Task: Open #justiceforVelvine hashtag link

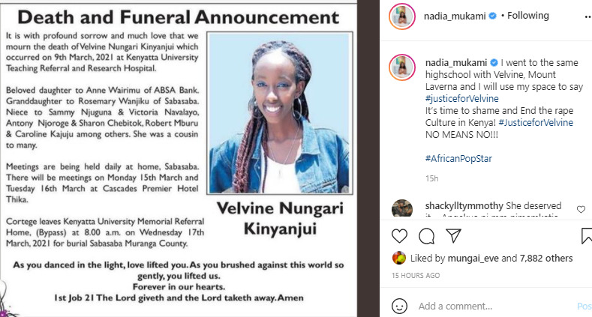Action: click(x=461, y=99)
